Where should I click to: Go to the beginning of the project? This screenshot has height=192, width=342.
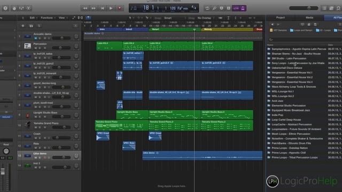(x=102, y=9)
